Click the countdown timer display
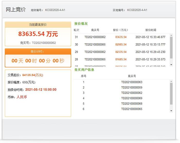180x143 pixels. click(38, 61)
